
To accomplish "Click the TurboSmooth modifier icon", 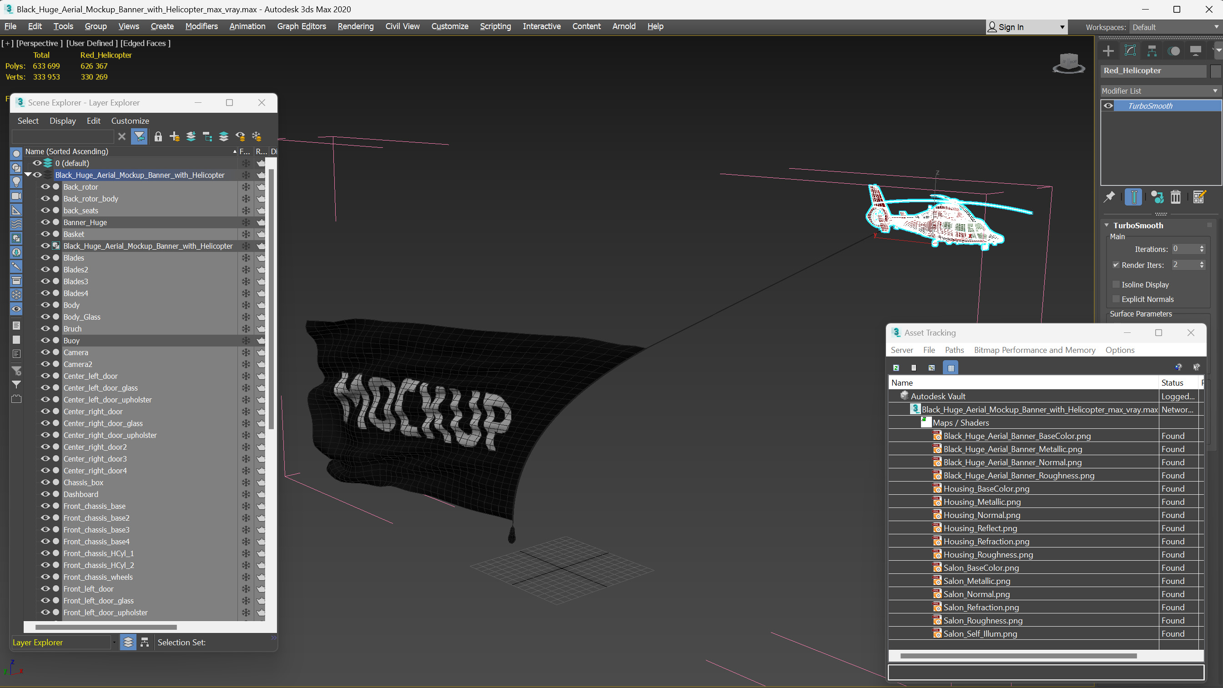I will (1109, 106).
